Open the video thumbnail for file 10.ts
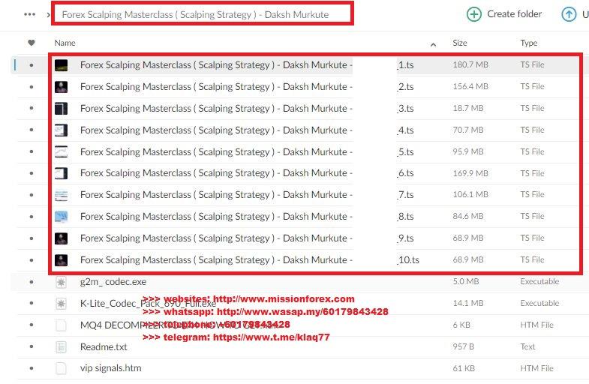The width and height of the screenshot is (589, 384). [x=62, y=260]
